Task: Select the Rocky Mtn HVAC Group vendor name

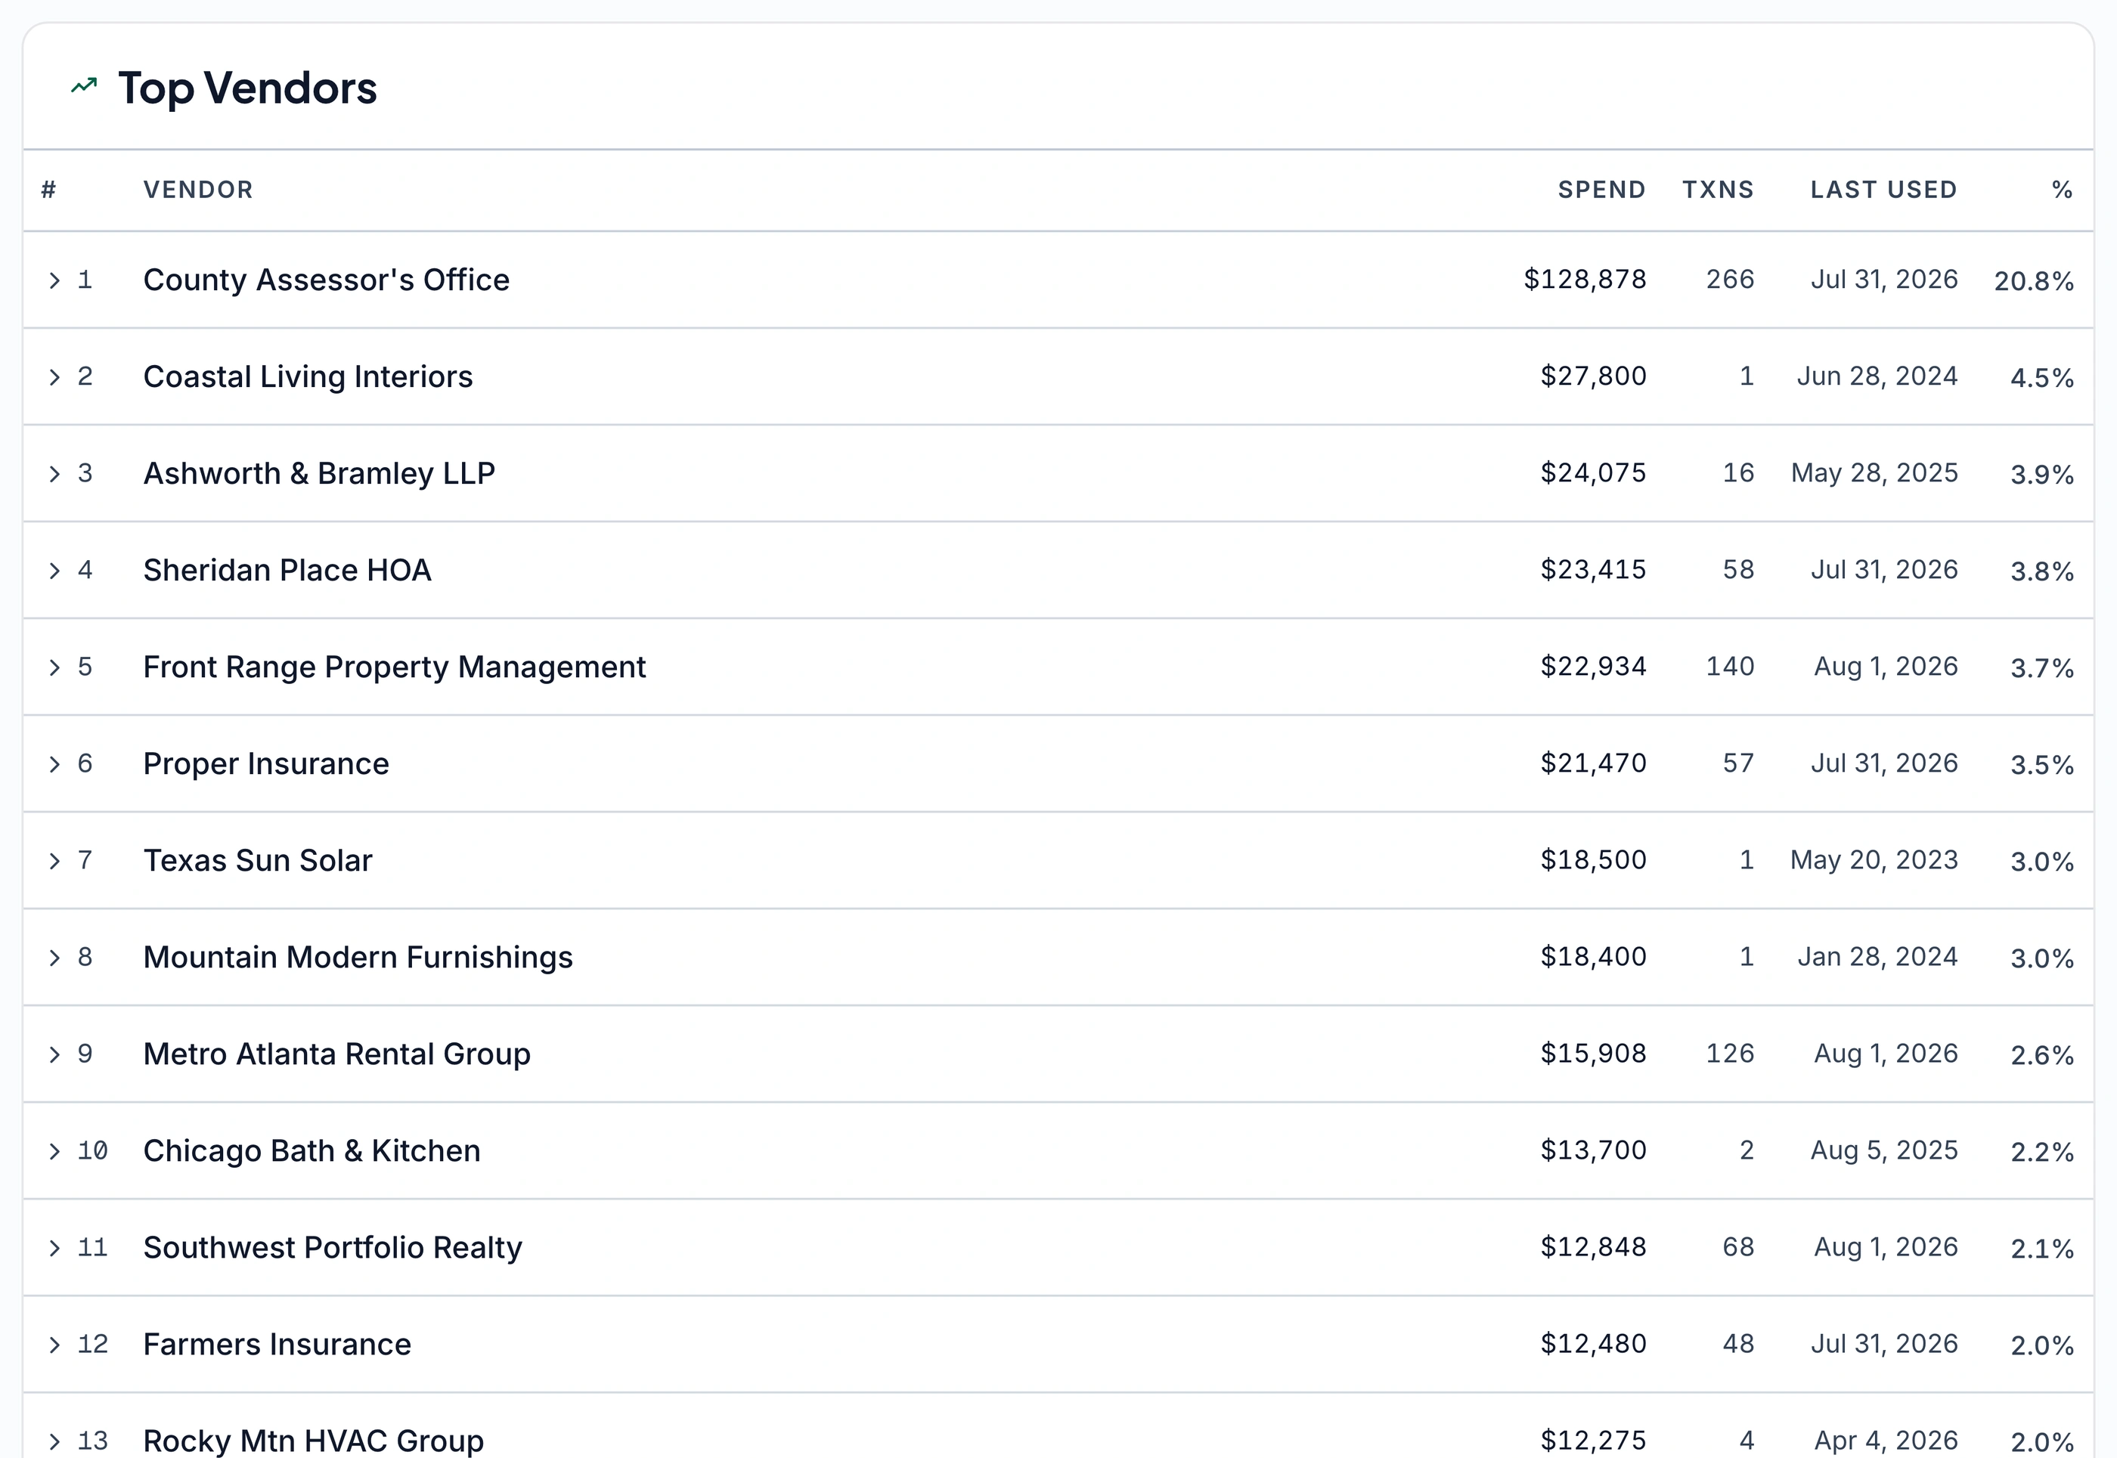Action: (314, 1441)
